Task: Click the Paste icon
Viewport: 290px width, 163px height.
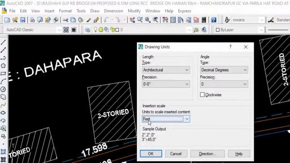Action: (x=81, y=20)
